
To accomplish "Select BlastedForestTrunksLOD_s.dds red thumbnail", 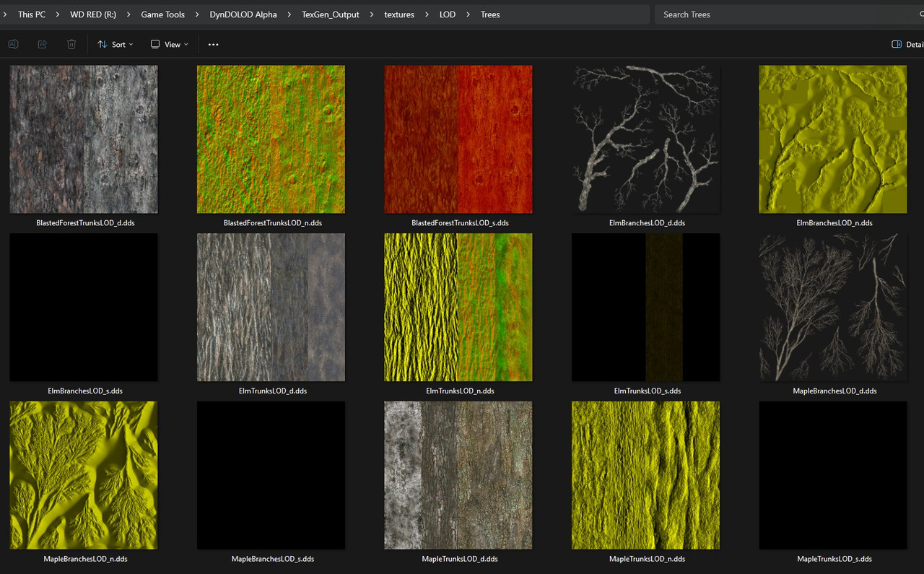I will 458,139.
